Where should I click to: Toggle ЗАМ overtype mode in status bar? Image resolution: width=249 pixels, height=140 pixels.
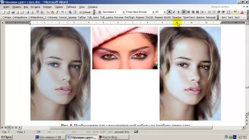pyautogui.click(x=110, y=132)
